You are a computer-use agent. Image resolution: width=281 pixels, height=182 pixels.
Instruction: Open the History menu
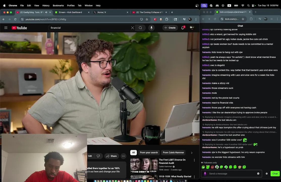(46, 6)
